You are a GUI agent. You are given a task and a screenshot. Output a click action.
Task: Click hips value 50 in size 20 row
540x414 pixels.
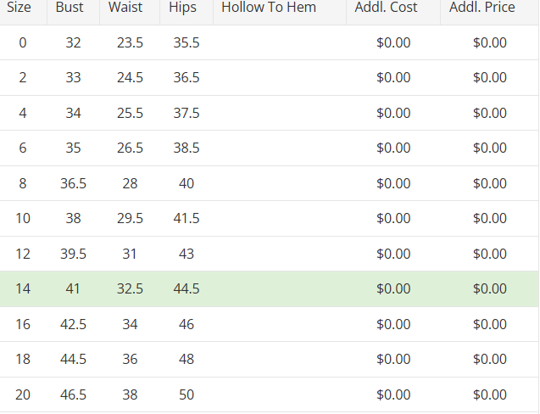(186, 394)
